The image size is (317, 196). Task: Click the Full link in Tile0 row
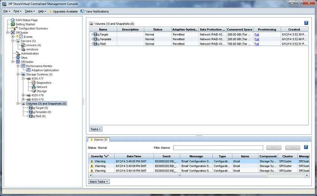(x=257, y=44)
